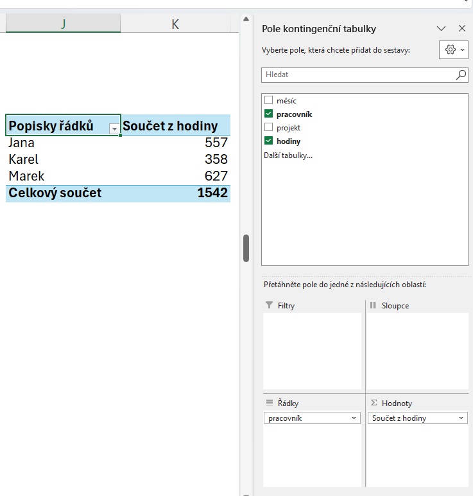473x496 pixels.
Task: Open the pivot field list gear settings
Action: 454,49
